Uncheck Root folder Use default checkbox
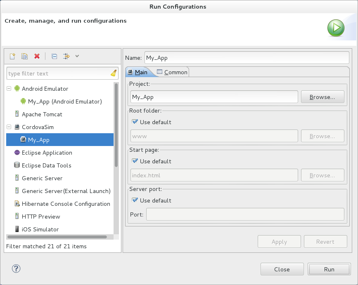The image size is (358, 285). click(135, 122)
